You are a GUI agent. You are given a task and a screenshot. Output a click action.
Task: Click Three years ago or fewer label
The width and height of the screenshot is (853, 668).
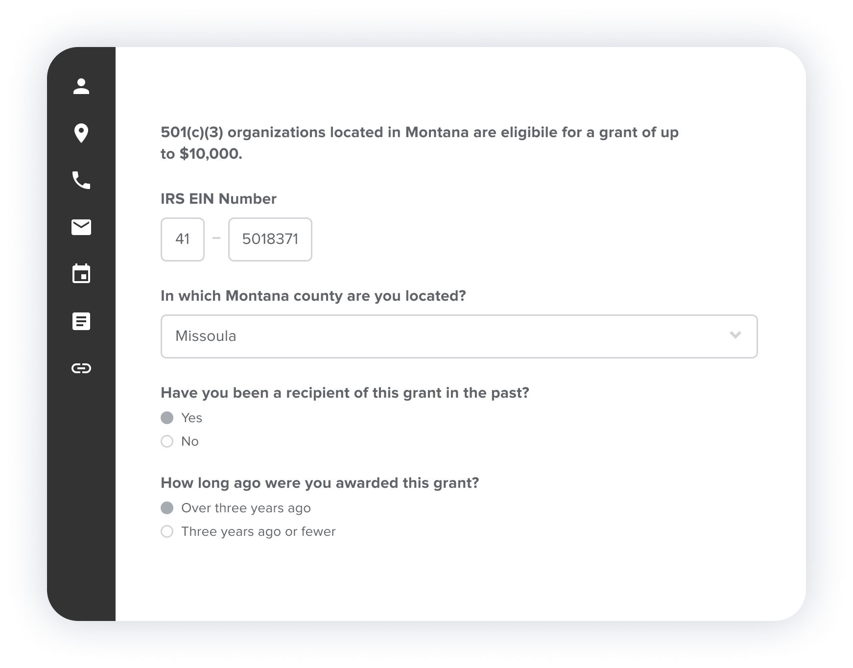[258, 531]
